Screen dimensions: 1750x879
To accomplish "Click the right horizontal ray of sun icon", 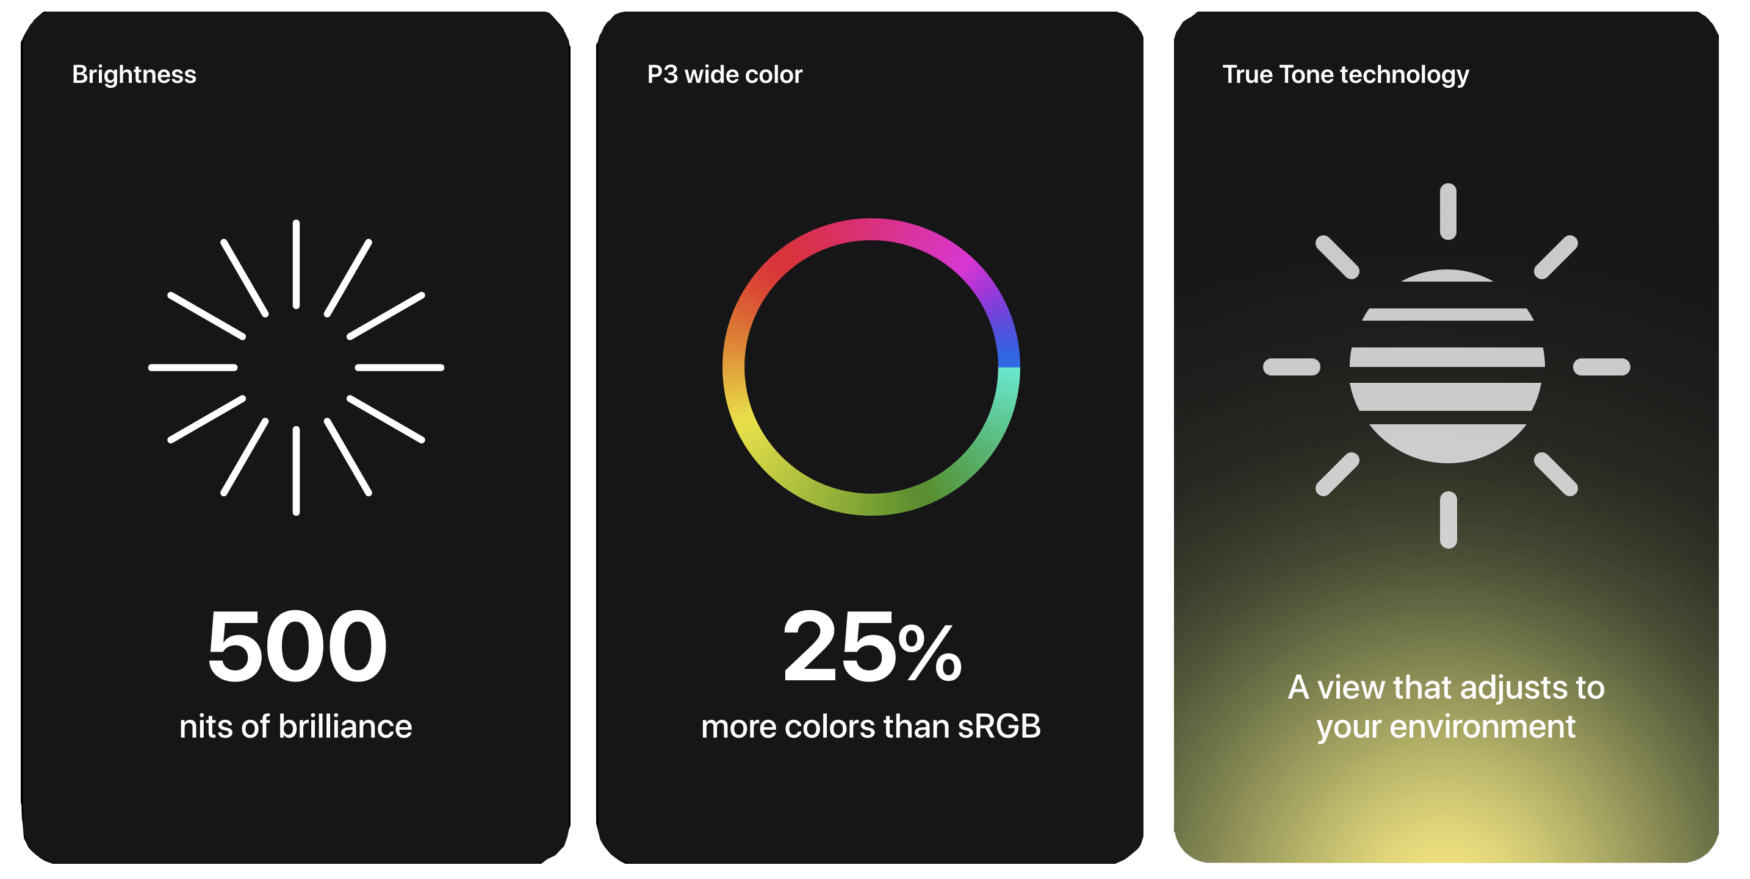I will [x=1601, y=366].
